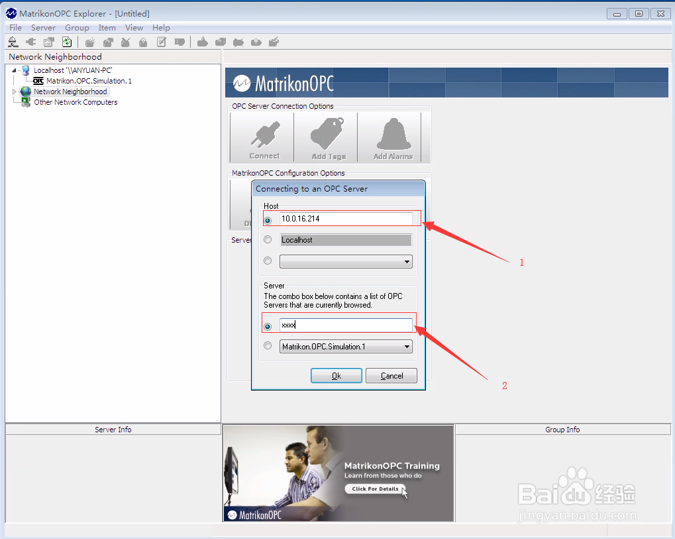The width and height of the screenshot is (675, 539).
Task: Expand the Network Neighborhood tree node
Action: coord(14,91)
